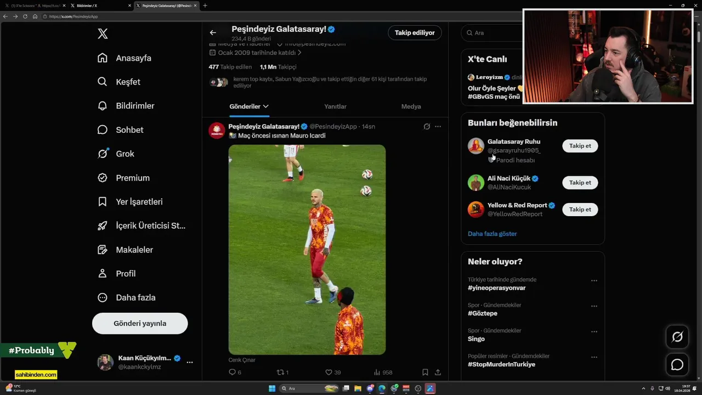Image resolution: width=702 pixels, height=395 pixels.
Task: Open Profil person icon
Action: tap(103, 273)
